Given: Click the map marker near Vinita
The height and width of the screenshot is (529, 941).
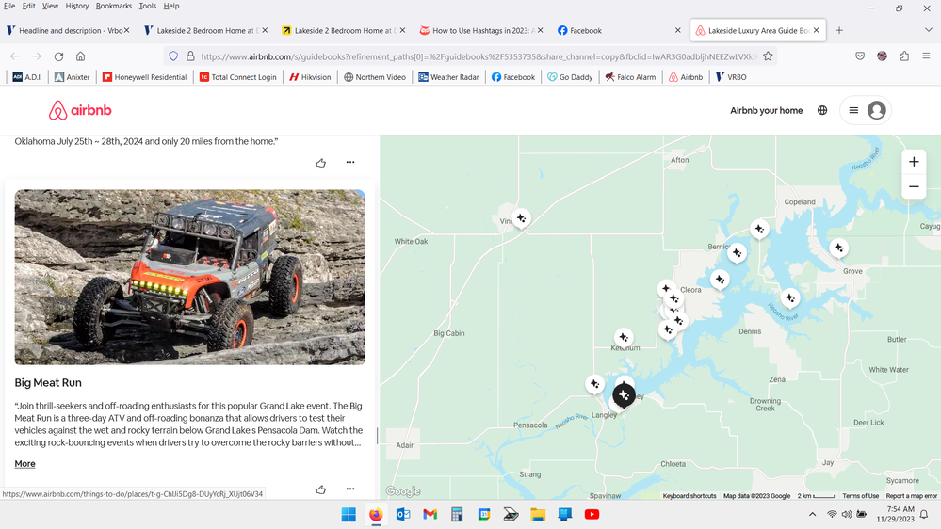Looking at the screenshot, I should click(521, 217).
